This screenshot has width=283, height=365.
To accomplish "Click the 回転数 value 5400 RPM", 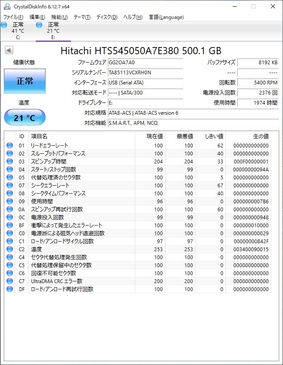I will [258, 83].
